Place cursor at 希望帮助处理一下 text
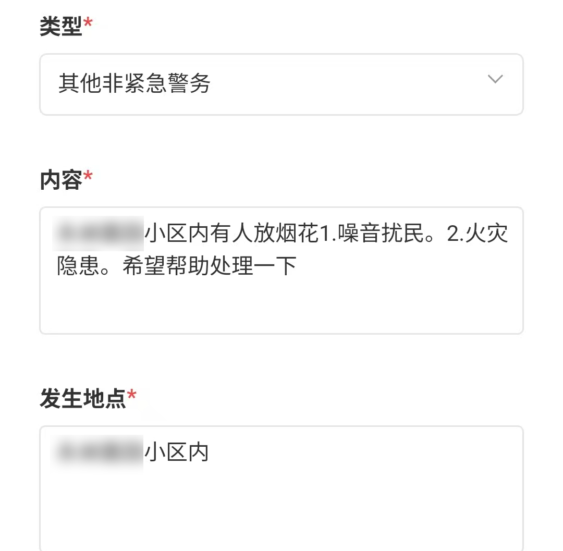 210,266
